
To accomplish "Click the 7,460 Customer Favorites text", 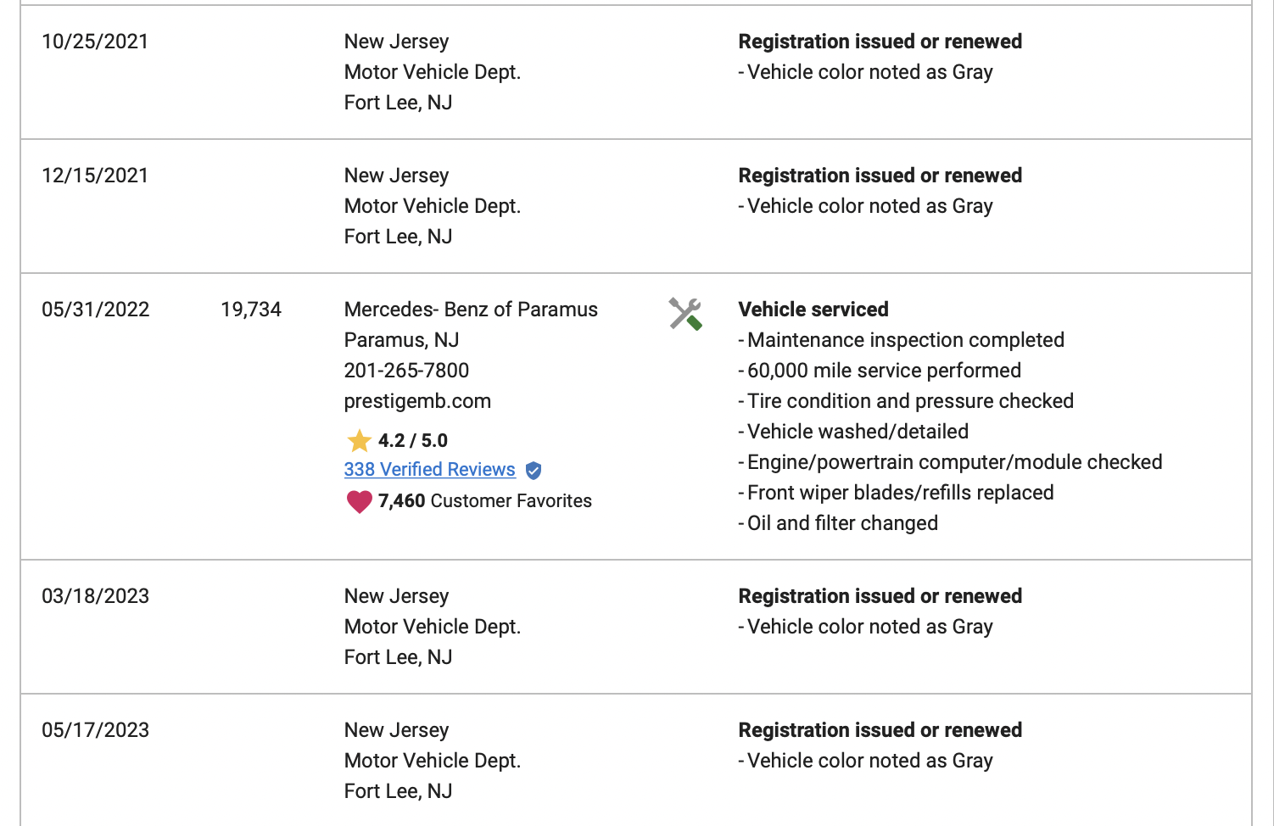I will pos(485,501).
